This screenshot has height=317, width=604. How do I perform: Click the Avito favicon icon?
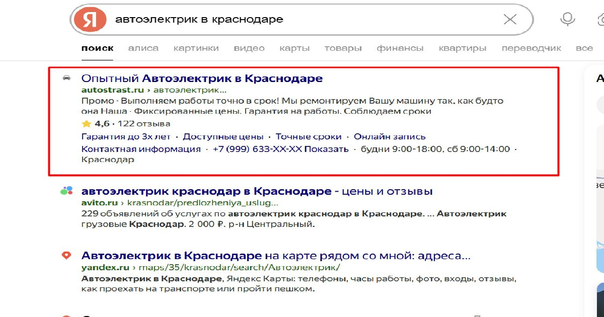pyautogui.click(x=66, y=191)
